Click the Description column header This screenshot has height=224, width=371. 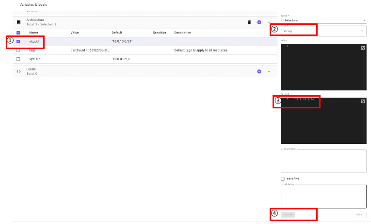pos(182,33)
